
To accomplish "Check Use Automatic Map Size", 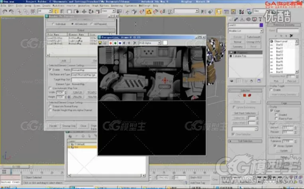I will [x=50, y=88].
